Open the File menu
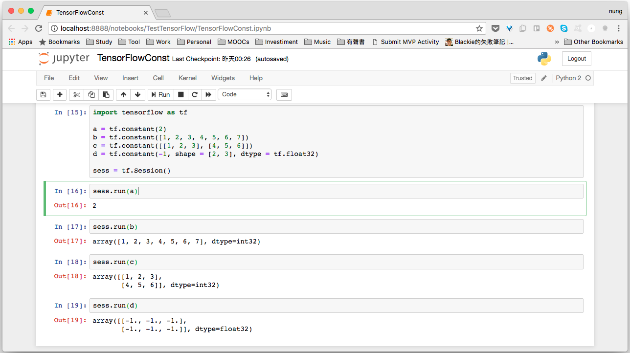630x353 pixels. coord(49,78)
